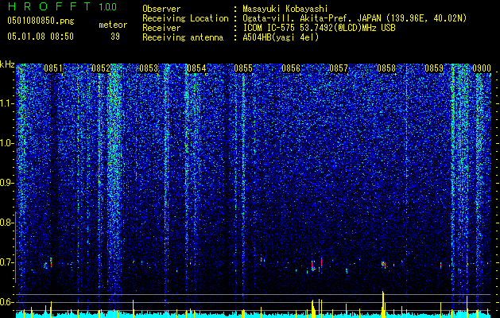Select antenna A504HB(yagi 4el) text

pyautogui.click(x=281, y=37)
